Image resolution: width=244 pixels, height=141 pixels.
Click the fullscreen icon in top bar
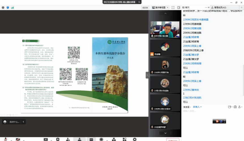173,8
